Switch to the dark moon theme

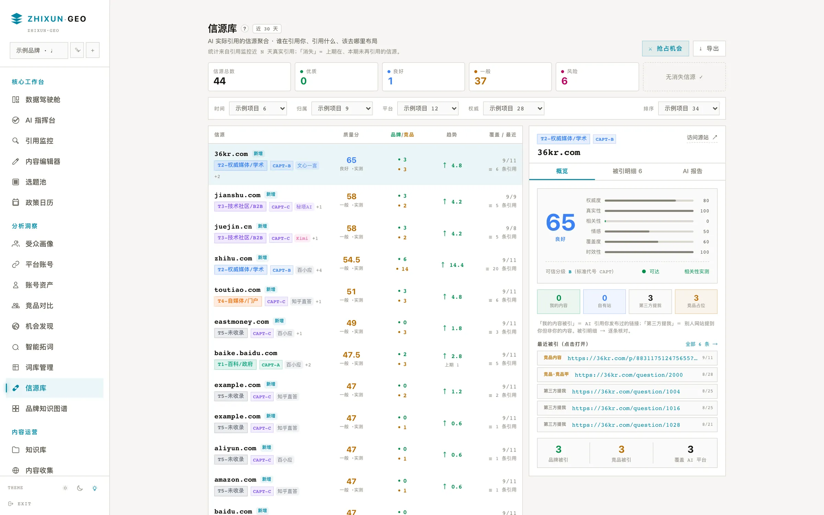click(80, 488)
